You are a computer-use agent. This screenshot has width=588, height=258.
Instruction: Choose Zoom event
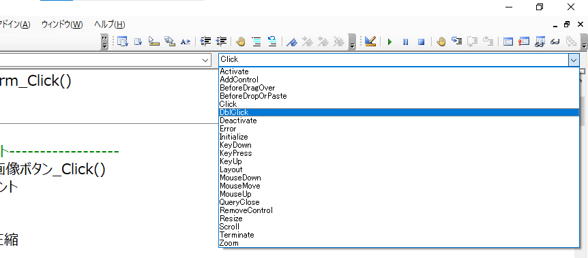point(399,244)
